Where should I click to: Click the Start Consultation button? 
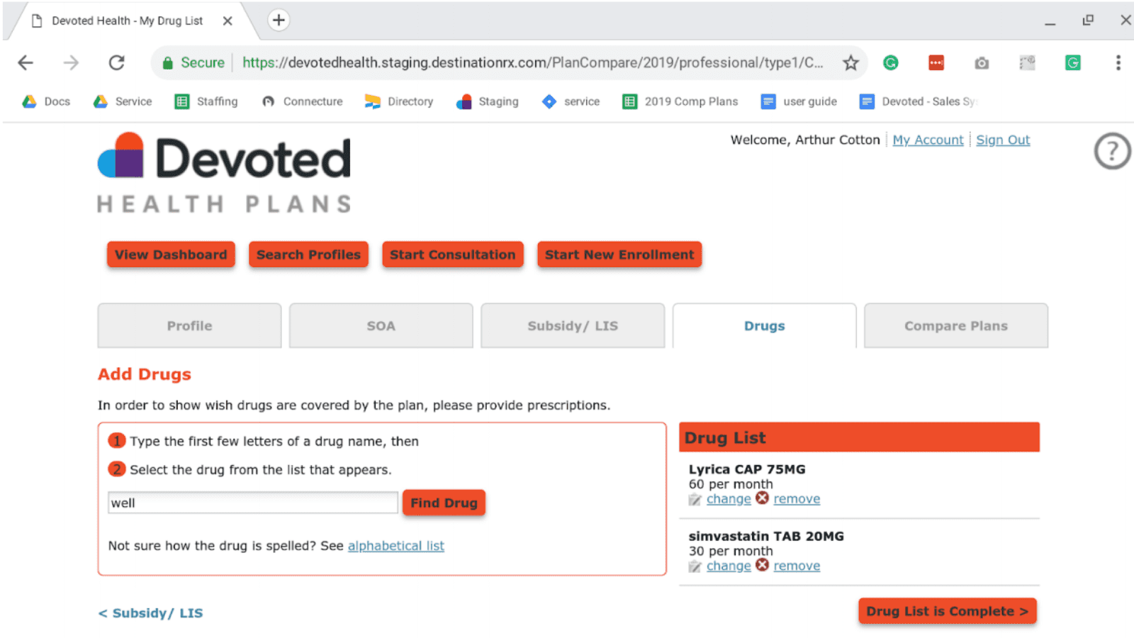click(452, 254)
